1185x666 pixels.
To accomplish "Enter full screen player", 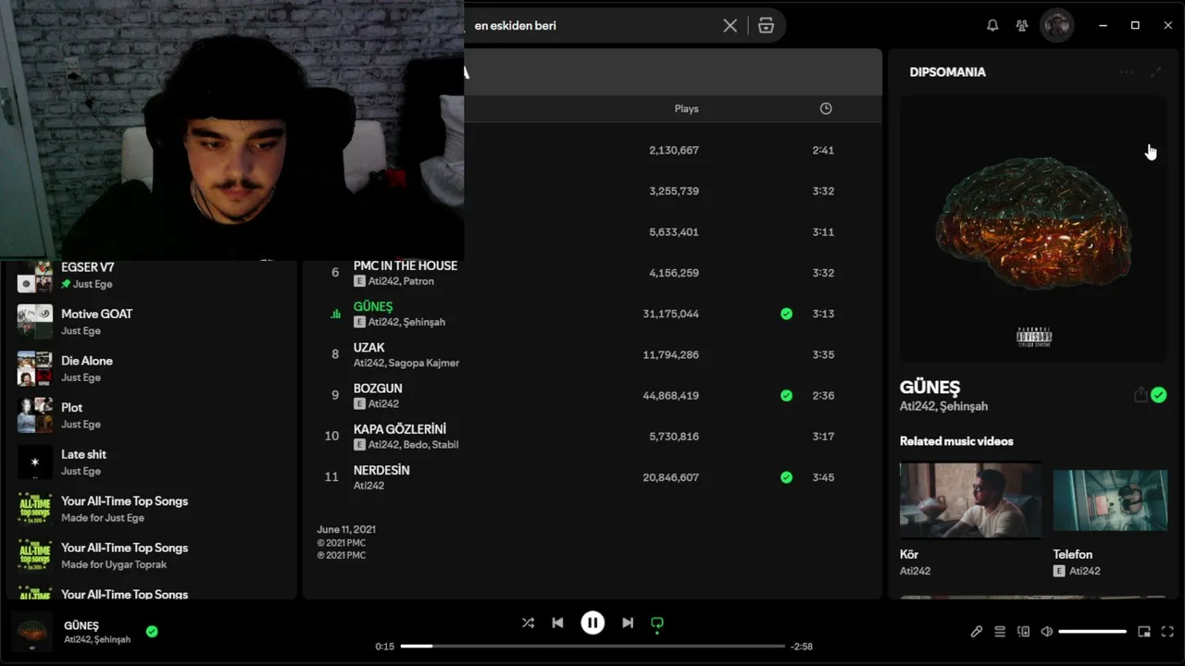I will (x=1168, y=632).
